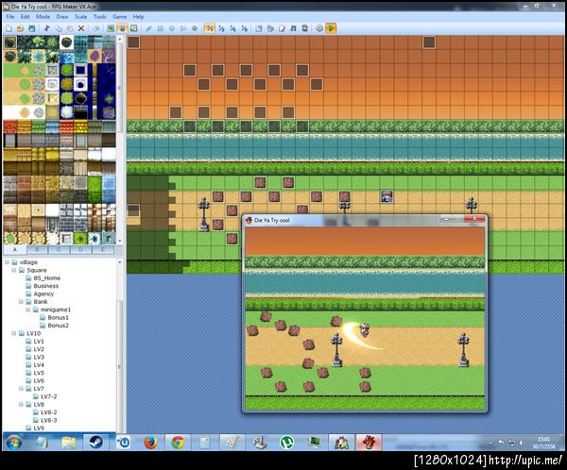
Task: Open the Character Generator icon
Action: click(305, 28)
